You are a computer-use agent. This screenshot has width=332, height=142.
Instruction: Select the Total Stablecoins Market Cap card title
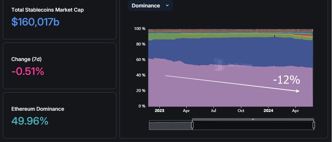(47, 10)
